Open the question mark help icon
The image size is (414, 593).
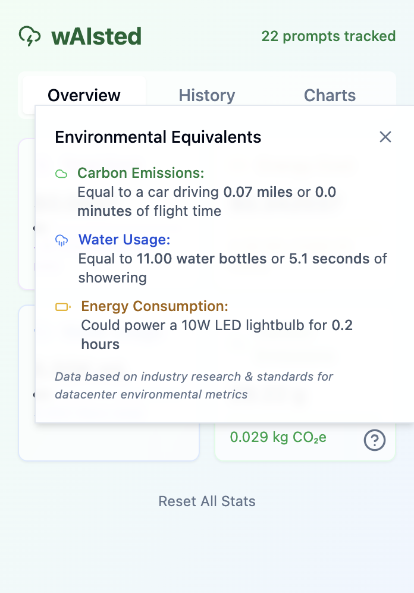point(375,440)
